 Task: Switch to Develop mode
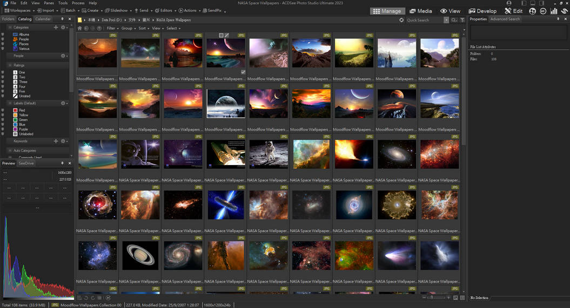[482, 11]
